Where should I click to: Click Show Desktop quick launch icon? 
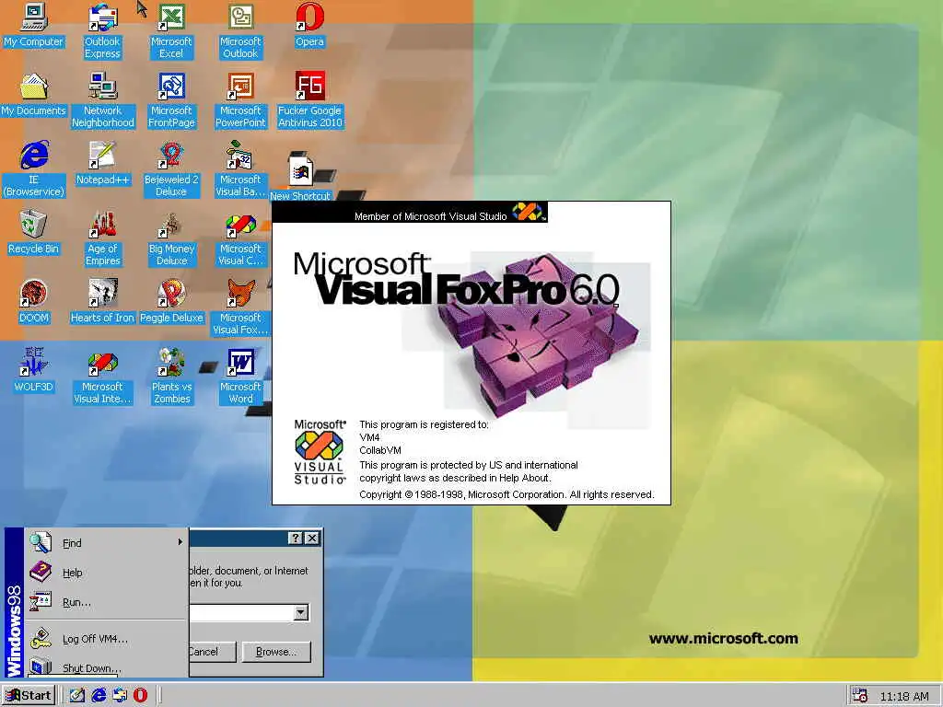tap(77, 696)
